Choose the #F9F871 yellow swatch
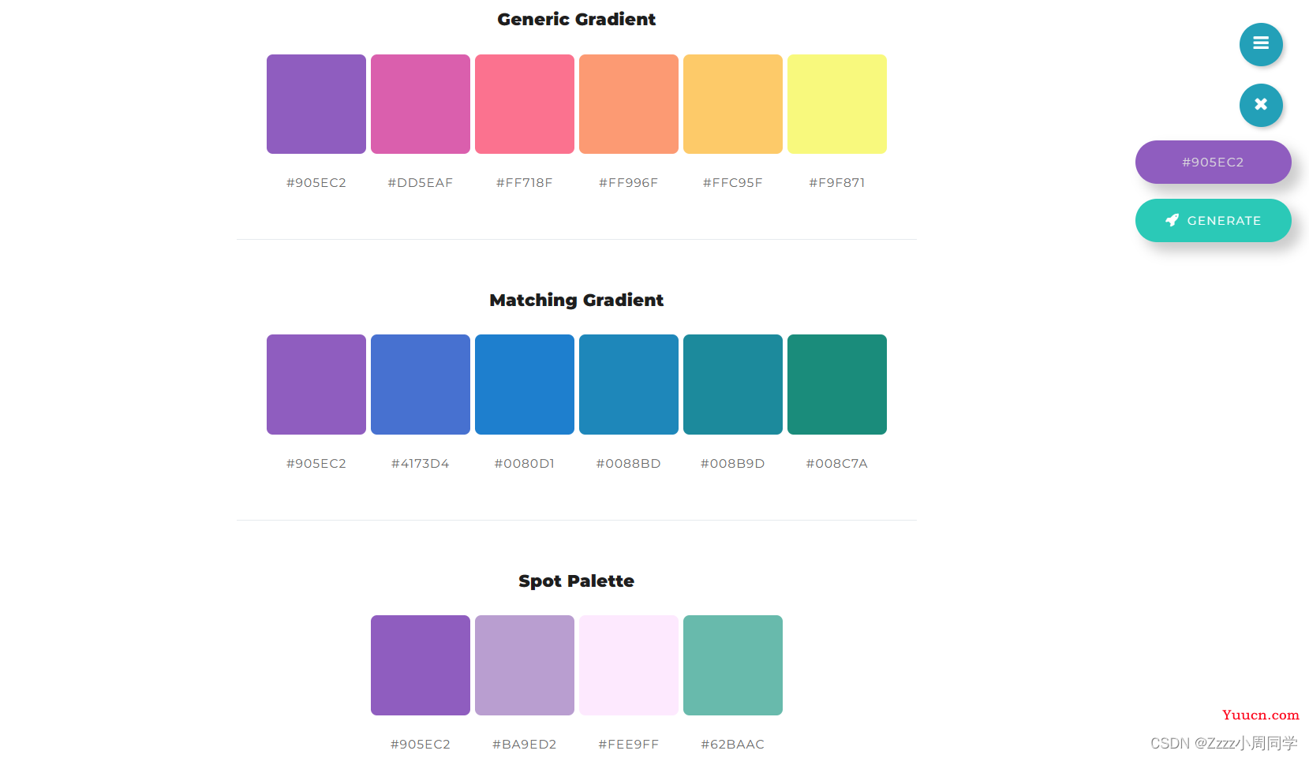The height and width of the screenshot is (758, 1309). click(x=836, y=104)
